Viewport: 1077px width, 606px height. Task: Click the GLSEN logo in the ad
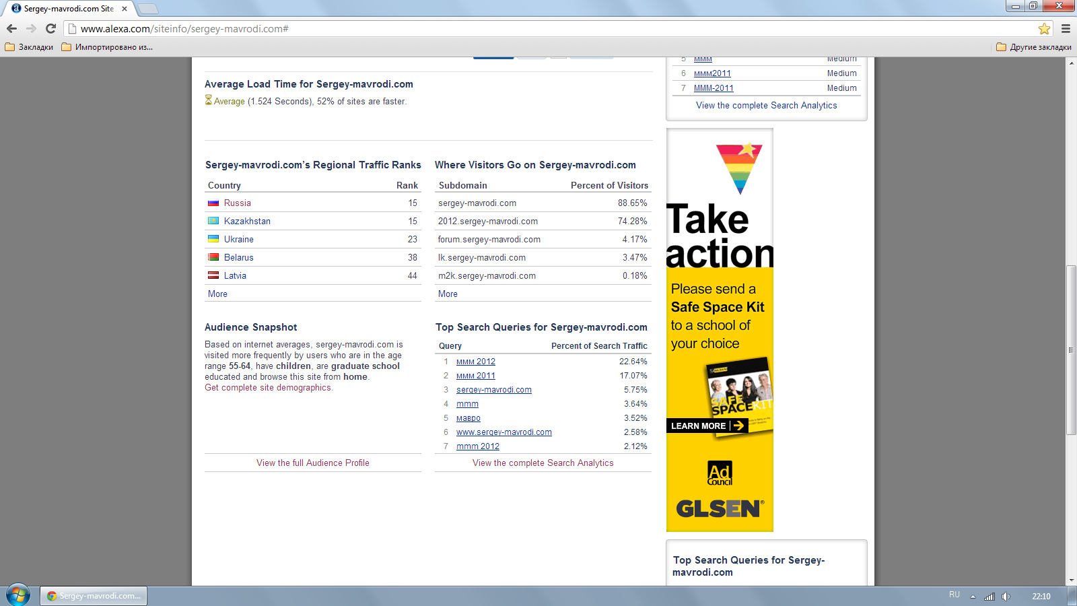720,508
